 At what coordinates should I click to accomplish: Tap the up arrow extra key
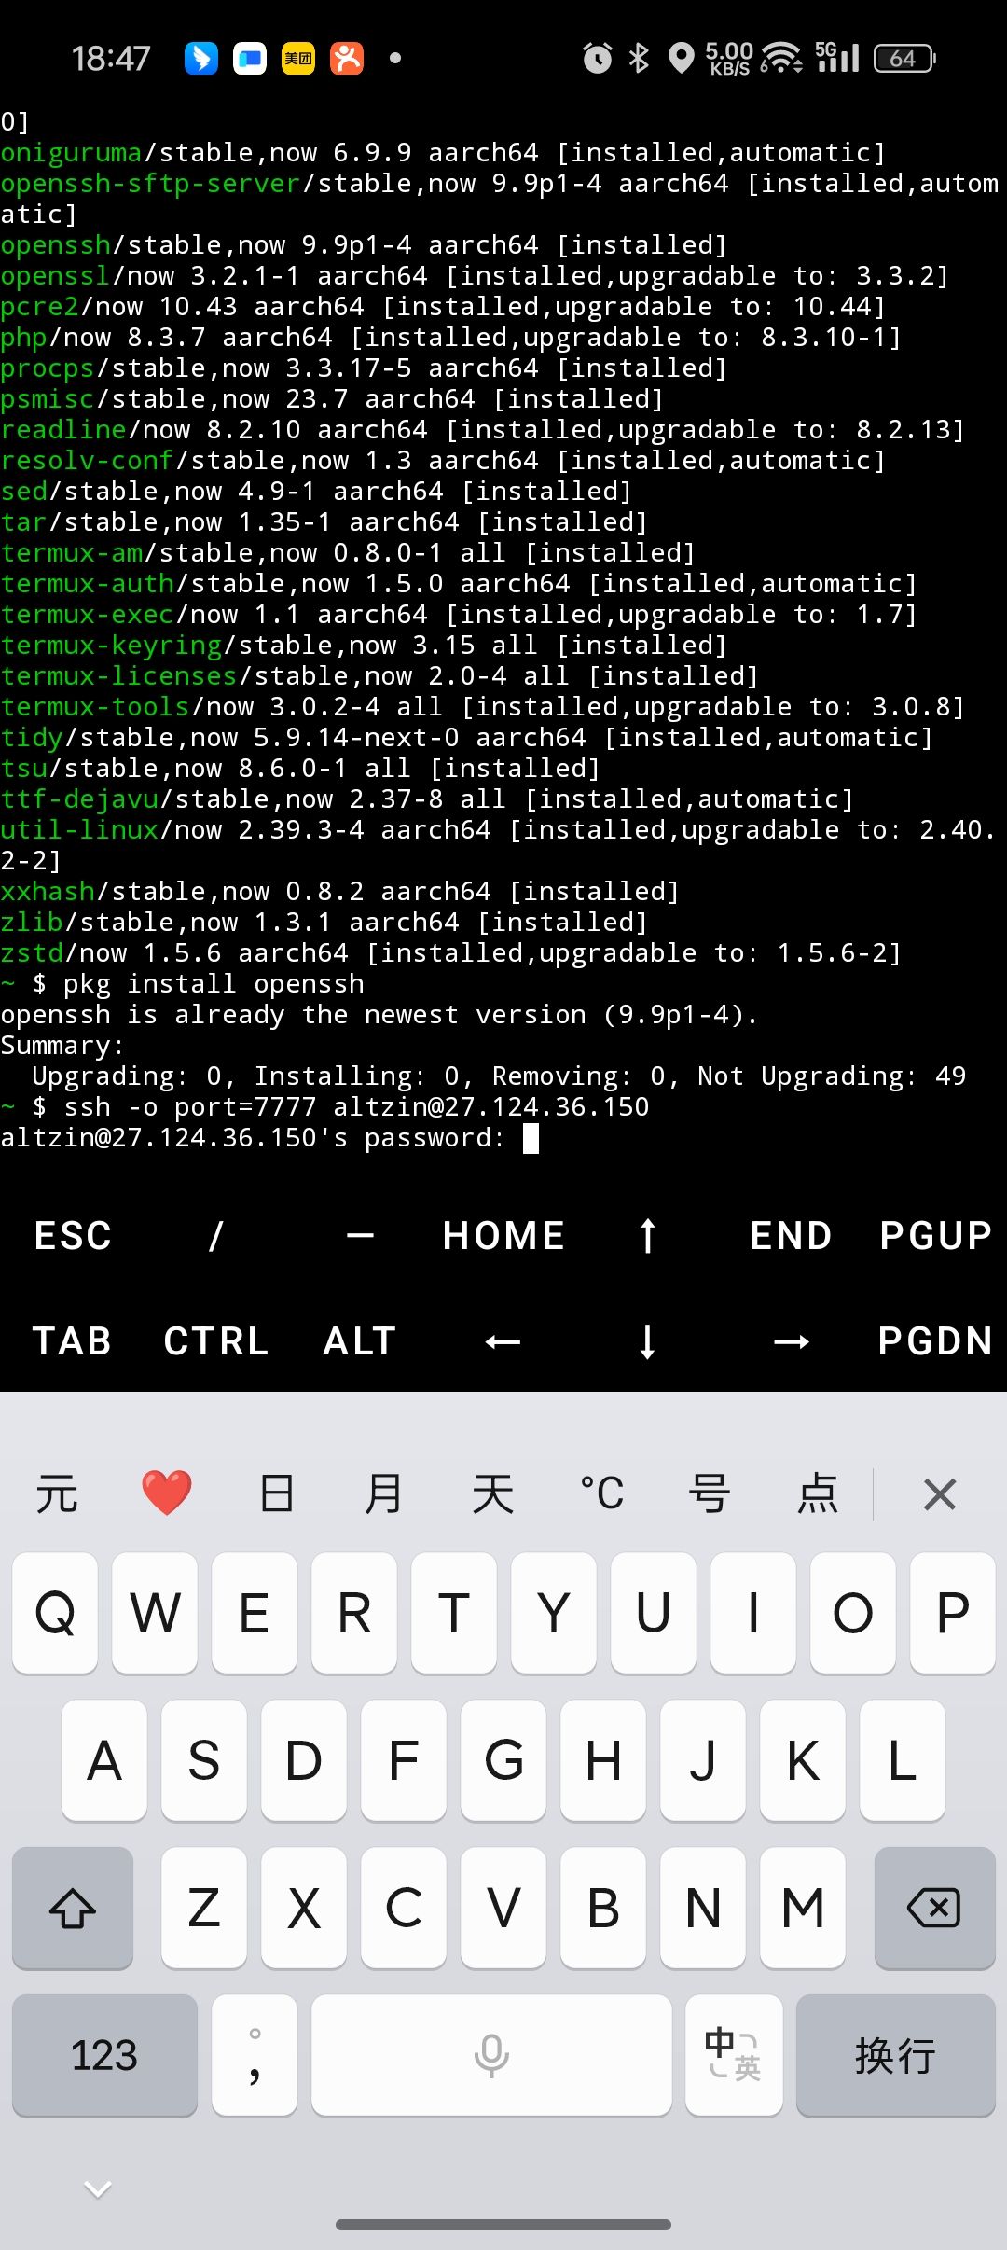click(647, 1235)
